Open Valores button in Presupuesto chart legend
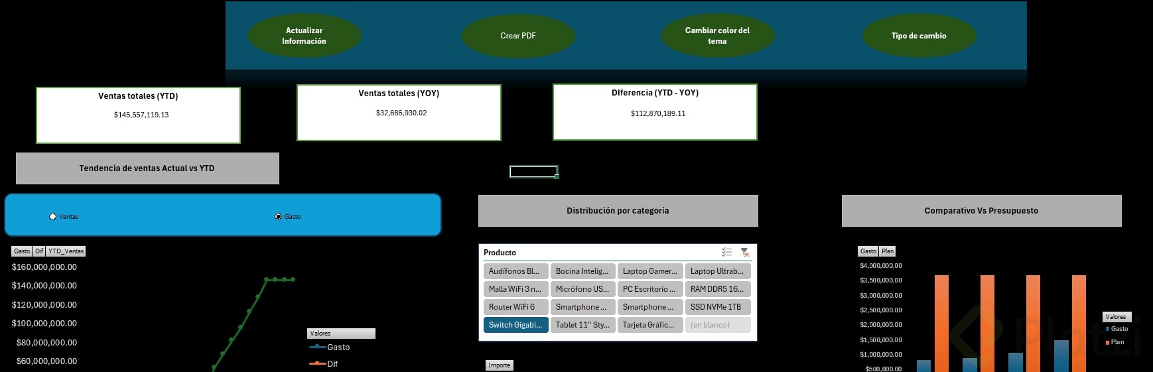 (x=1117, y=317)
